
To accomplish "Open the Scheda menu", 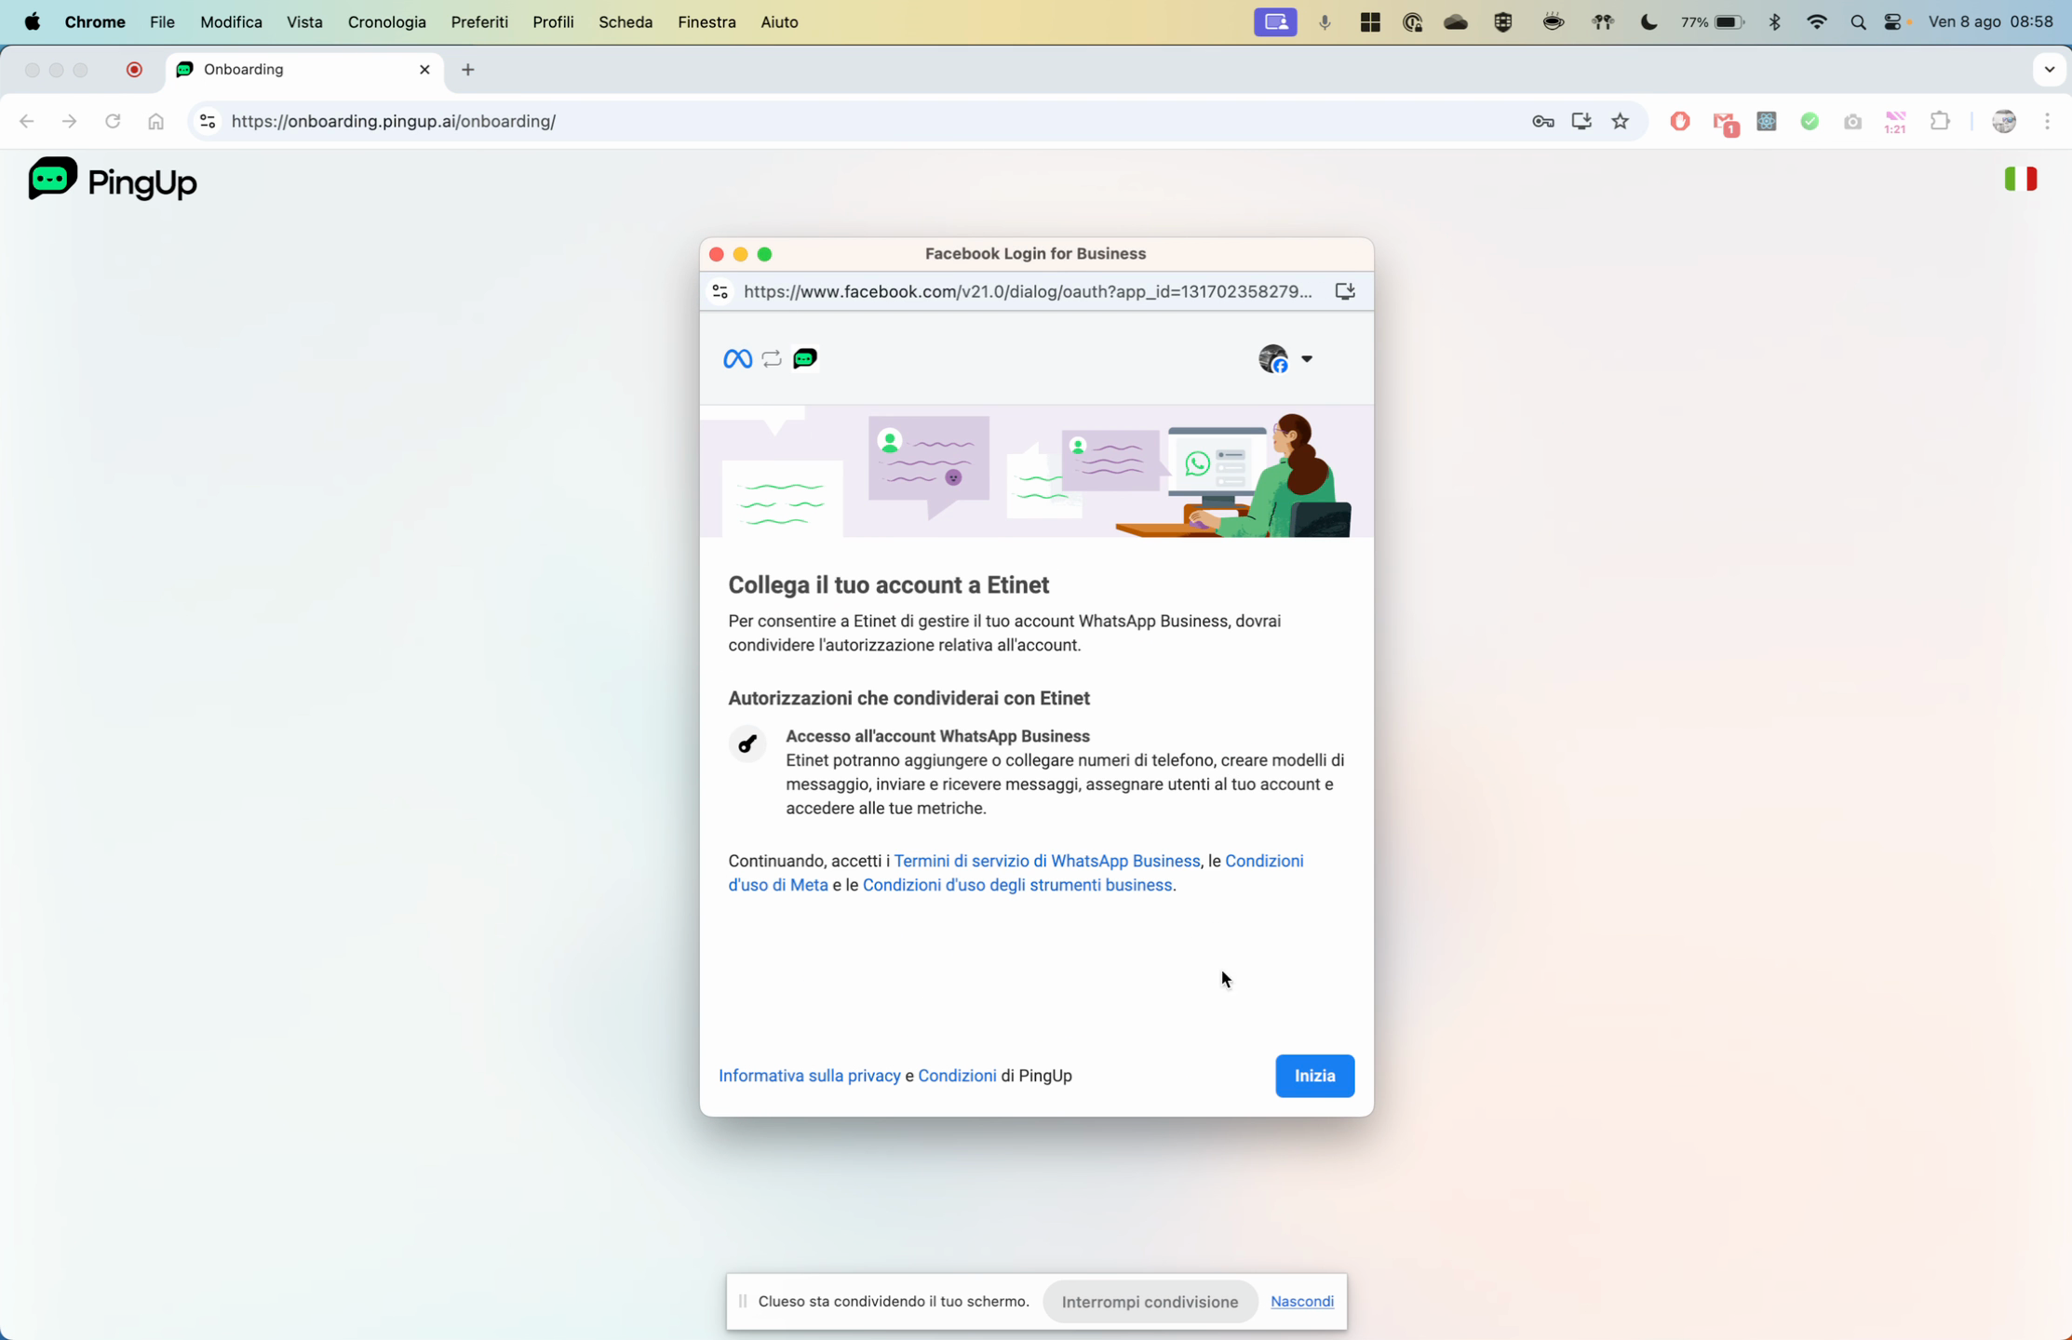I will click(626, 22).
